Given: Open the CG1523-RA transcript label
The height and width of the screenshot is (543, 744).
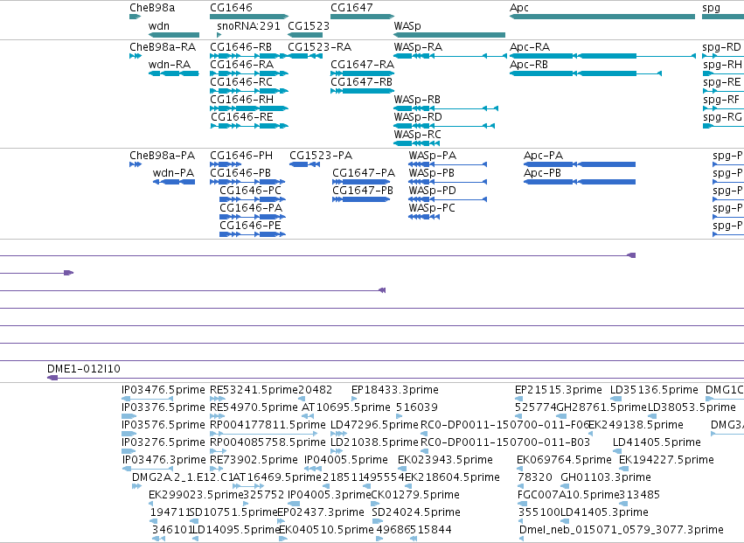Looking at the screenshot, I should pos(320,47).
